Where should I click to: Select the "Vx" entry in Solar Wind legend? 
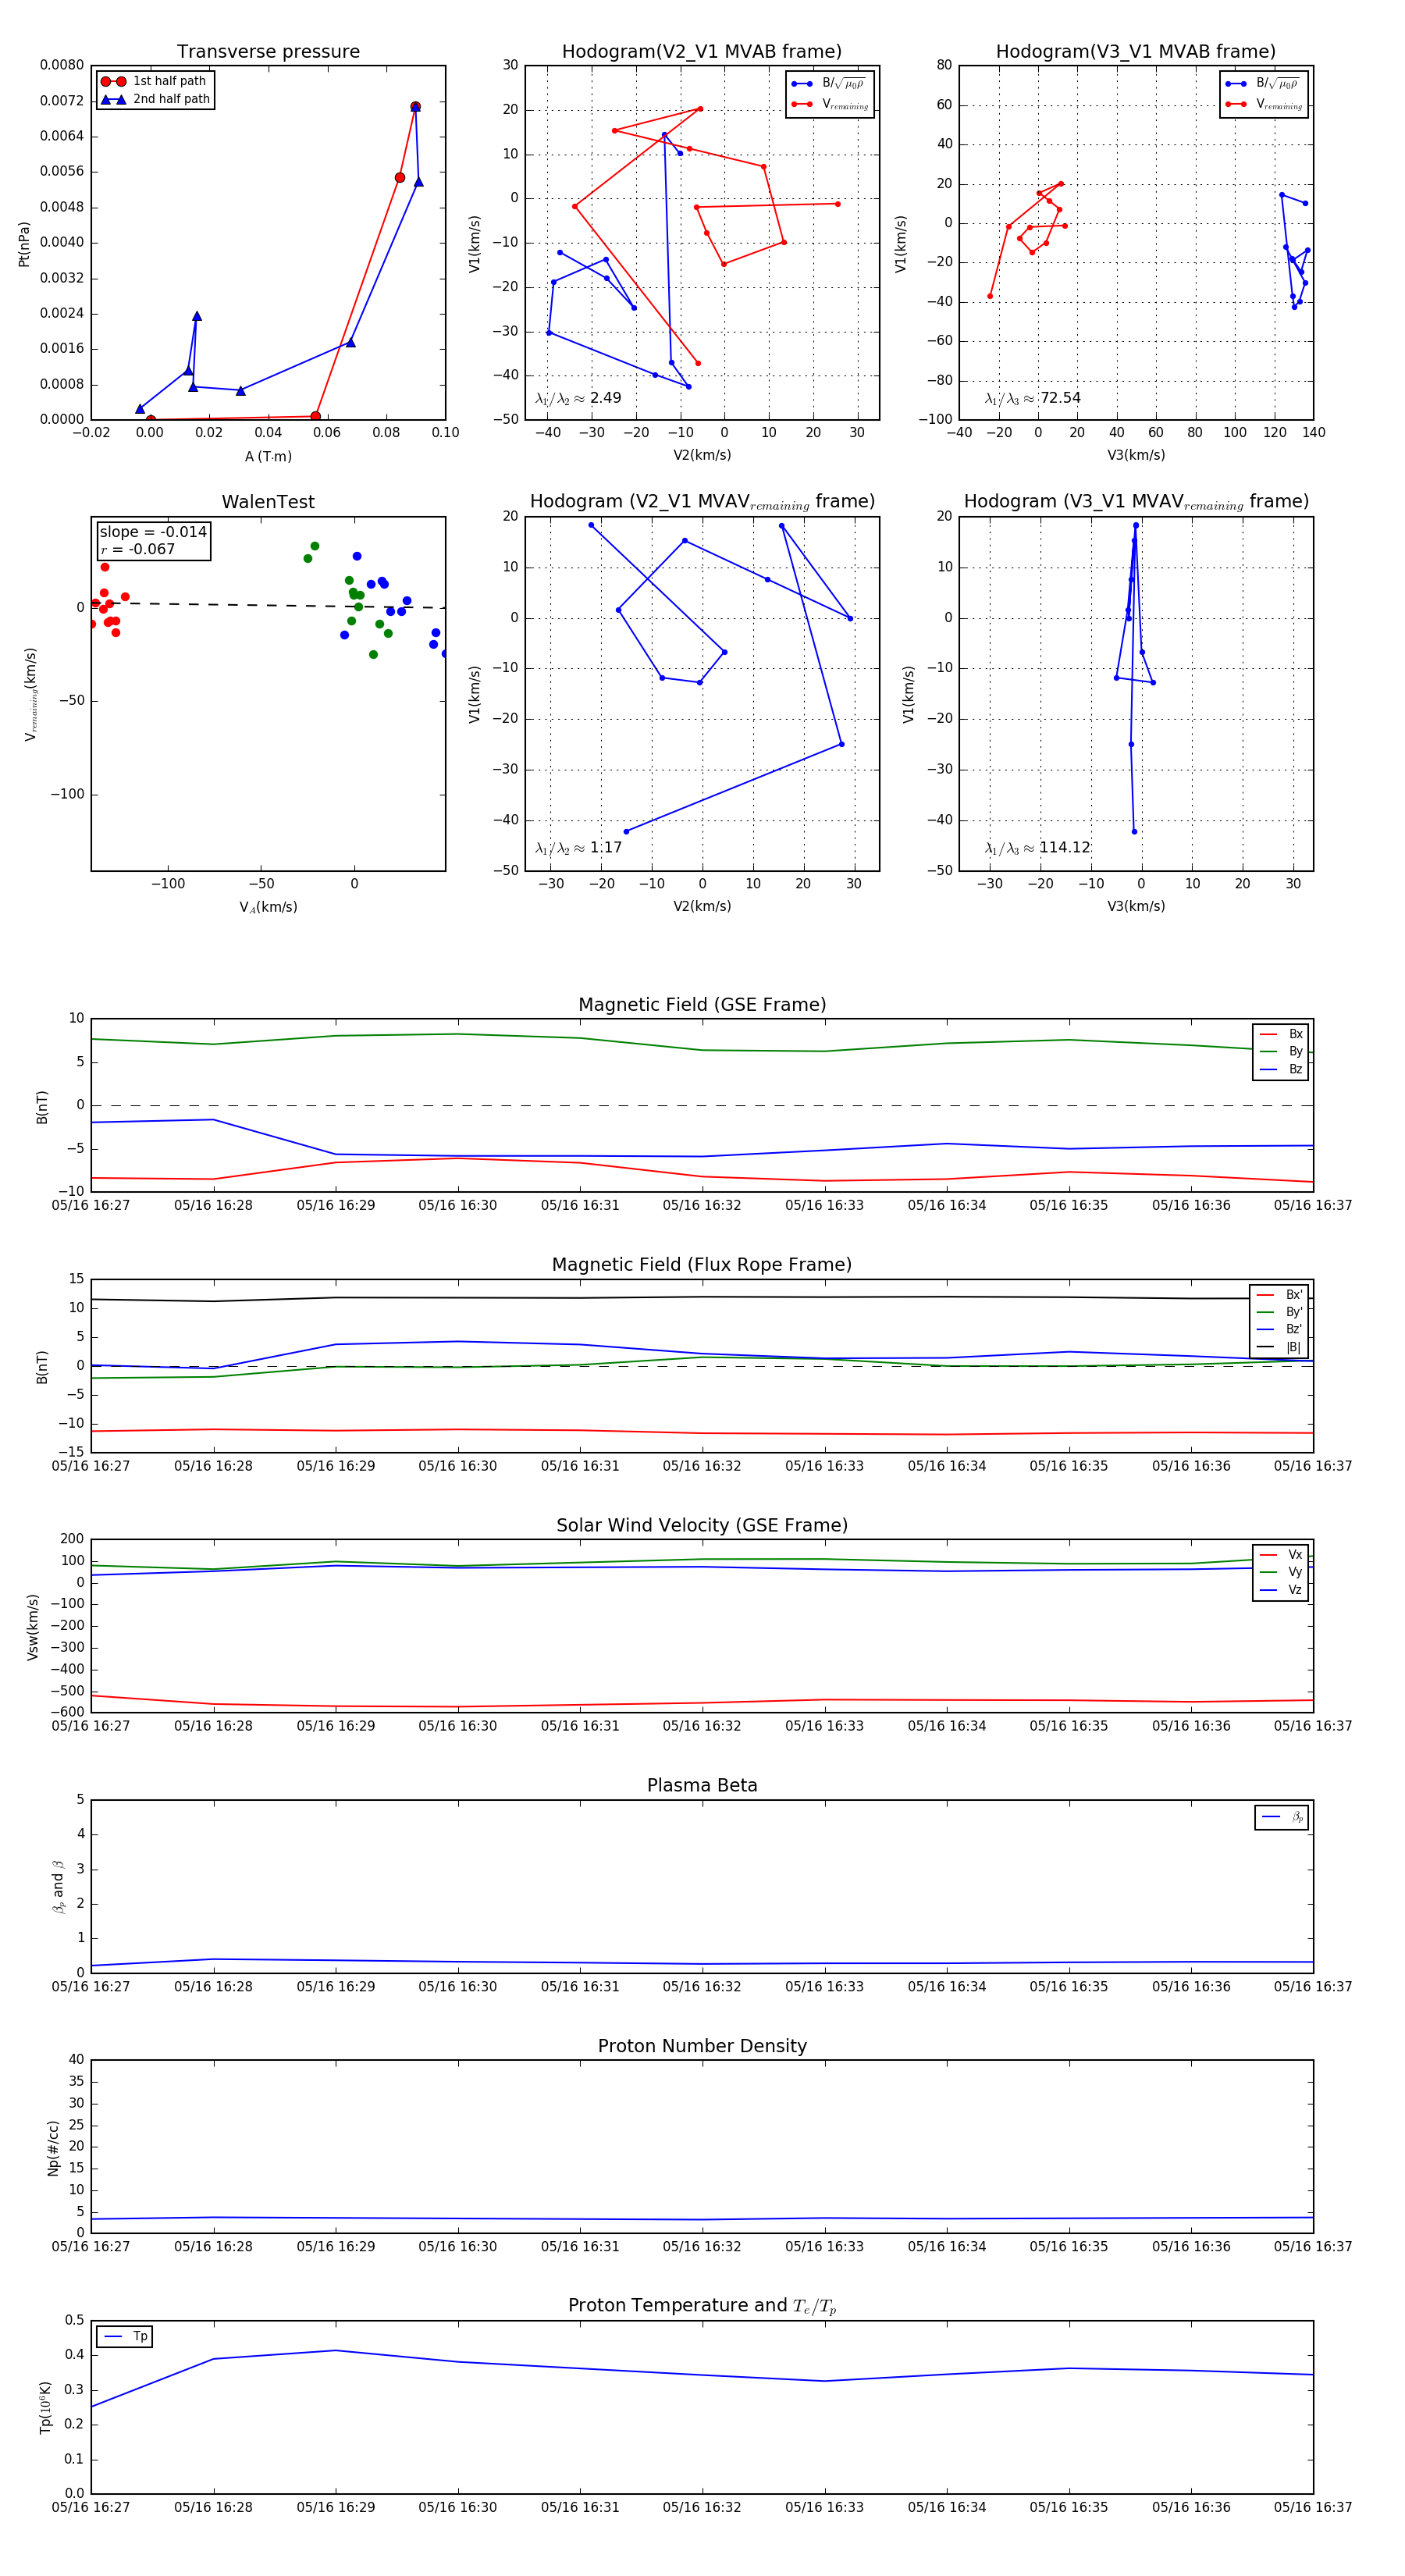pyautogui.click(x=1281, y=1555)
